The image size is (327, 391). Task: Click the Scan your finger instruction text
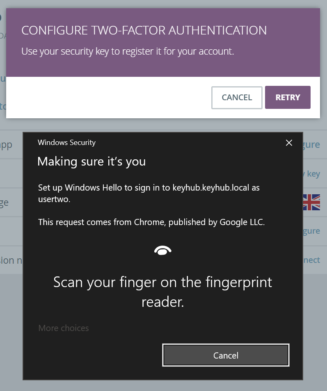pyautogui.click(x=162, y=292)
